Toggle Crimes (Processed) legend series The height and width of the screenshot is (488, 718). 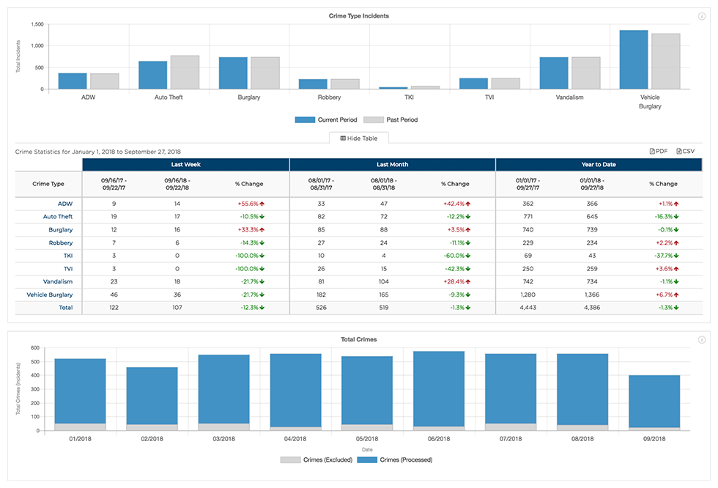[x=396, y=459]
